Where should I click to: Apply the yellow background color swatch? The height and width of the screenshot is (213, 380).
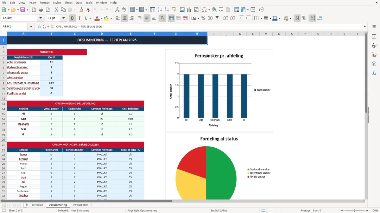tap(106, 18)
